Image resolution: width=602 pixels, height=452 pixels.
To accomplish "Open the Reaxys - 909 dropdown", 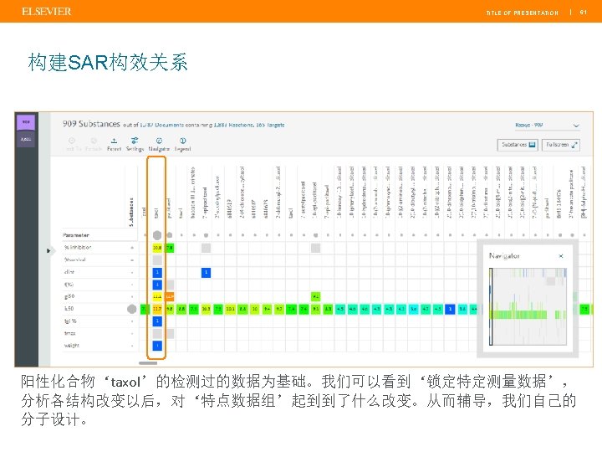I will [x=547, y=126].
